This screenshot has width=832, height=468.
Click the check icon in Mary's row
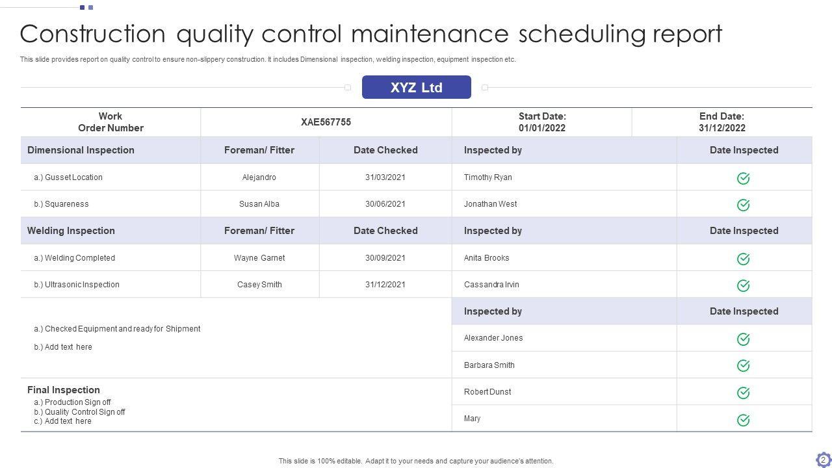[x=743, y=420]
